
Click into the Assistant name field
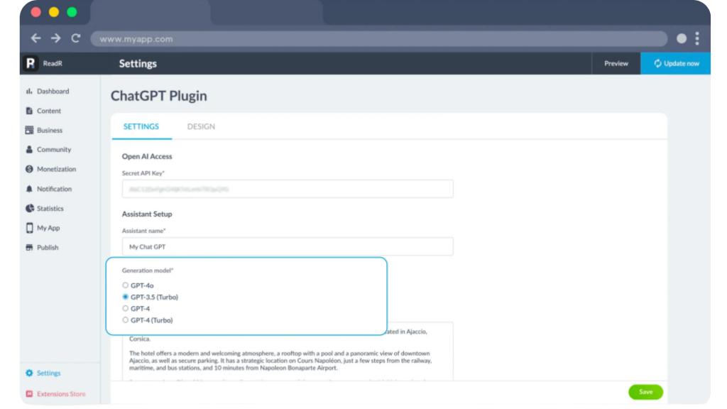point(288,246)
